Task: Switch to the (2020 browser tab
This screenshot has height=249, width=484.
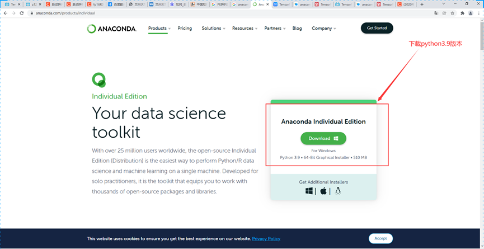Action: click(406, 4)
